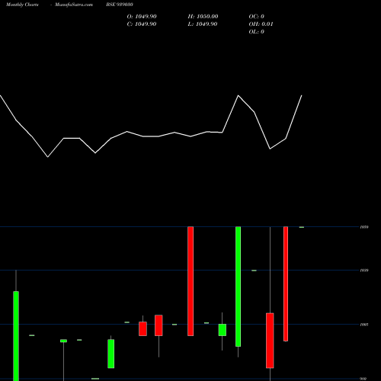Image resolution: width=381 pixels, height=381 pixels.
Task: Click the 1005 price axis label
Action: click(x=364, y=325)
